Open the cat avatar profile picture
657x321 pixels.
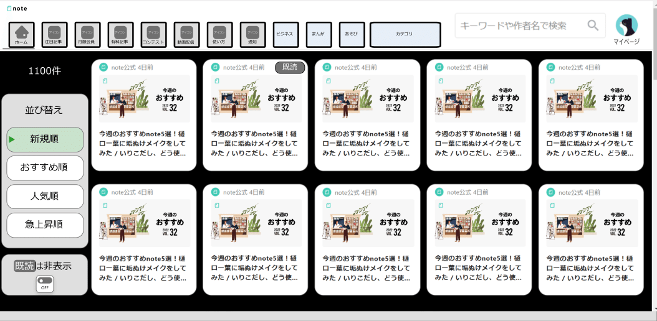(x=626, y=26)
